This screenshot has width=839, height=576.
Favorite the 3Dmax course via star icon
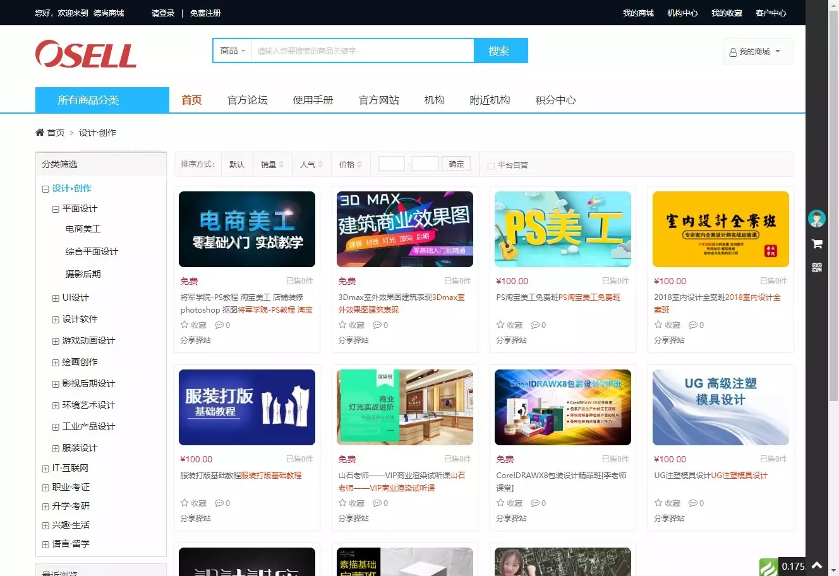342,325
